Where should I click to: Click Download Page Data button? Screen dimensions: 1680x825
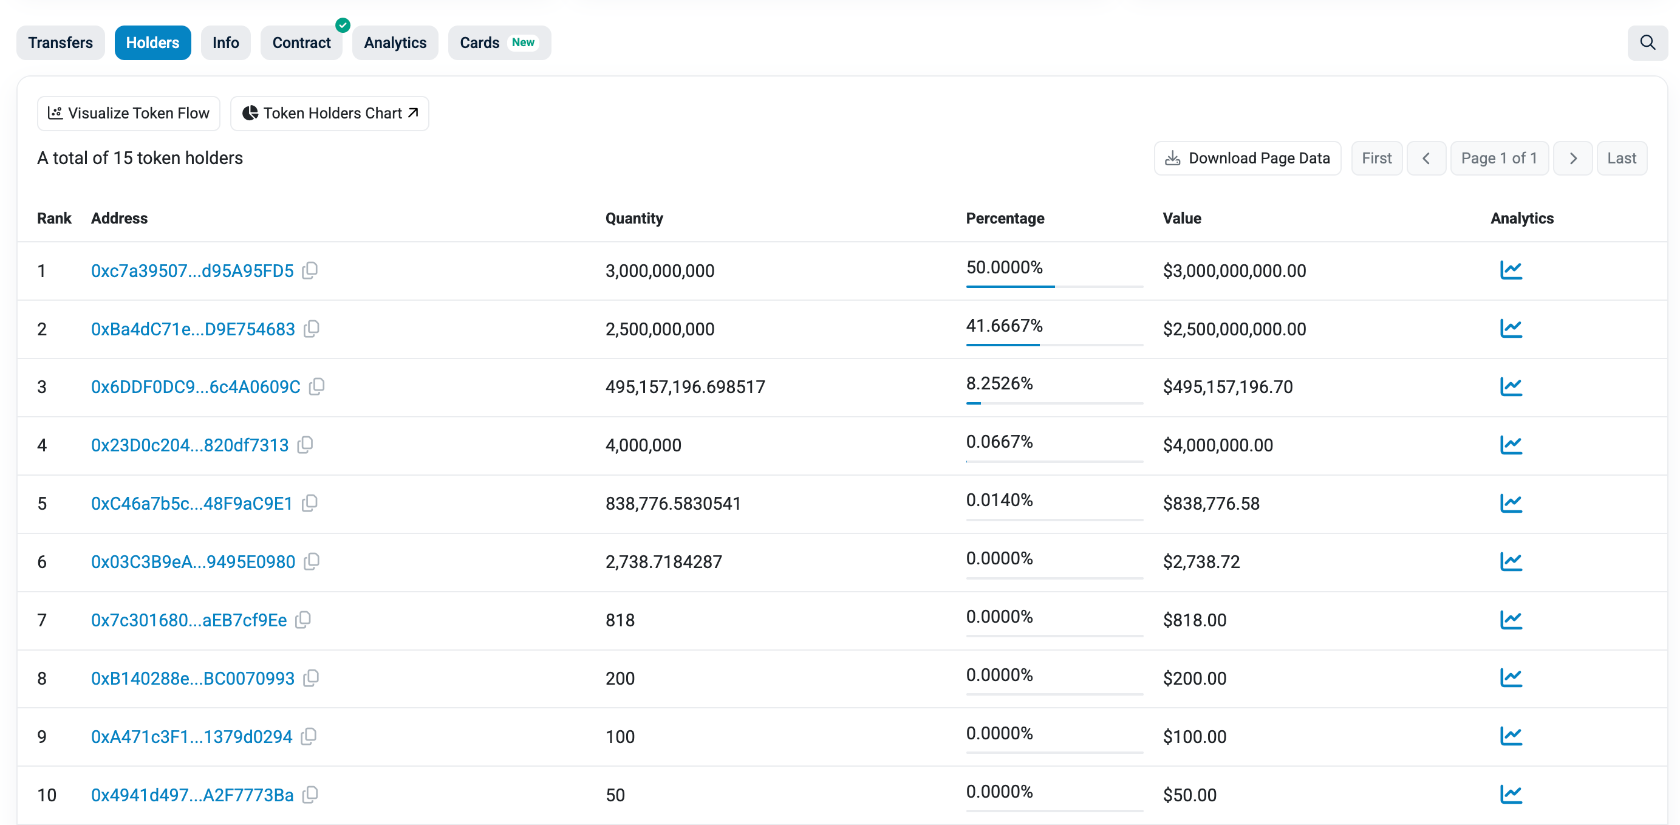[x=1247, y=159]
